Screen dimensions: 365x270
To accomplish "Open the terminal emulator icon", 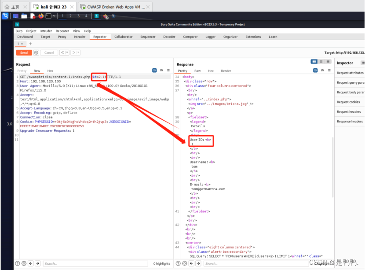I will [x=48, y=16].
